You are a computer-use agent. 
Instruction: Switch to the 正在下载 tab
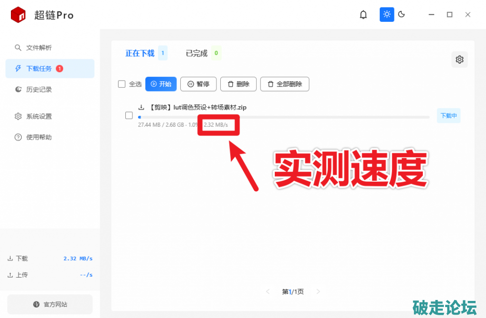140,53
